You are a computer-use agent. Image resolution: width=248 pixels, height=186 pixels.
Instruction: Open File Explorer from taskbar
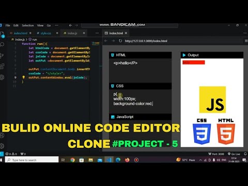[x=91, y=160]
